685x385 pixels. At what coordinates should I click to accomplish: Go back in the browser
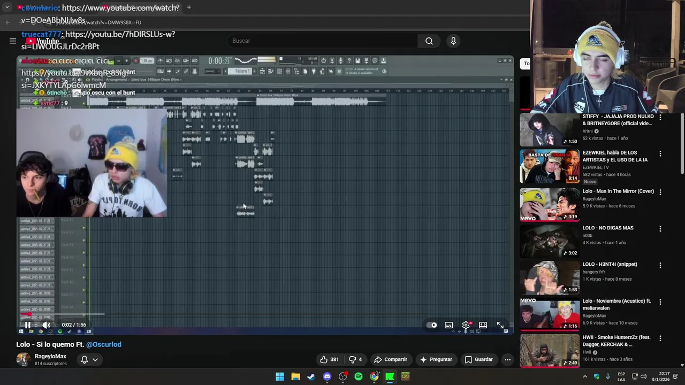coord(7,22)
